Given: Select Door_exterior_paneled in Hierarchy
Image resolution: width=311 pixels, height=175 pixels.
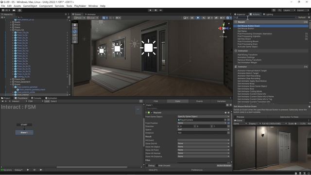Looking at the screenshot, I should [27, 87].
